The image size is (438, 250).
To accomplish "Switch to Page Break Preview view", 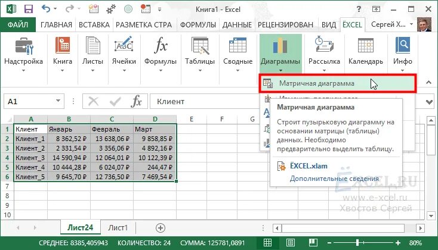I will coord(313,242).
